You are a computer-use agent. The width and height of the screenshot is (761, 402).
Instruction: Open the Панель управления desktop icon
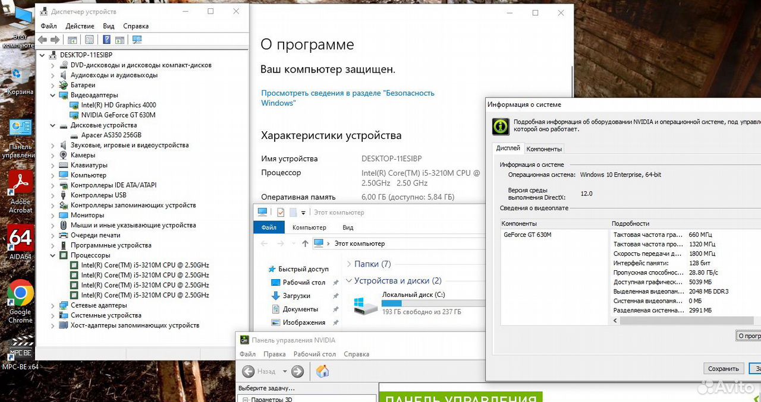[x=20, y=139]
